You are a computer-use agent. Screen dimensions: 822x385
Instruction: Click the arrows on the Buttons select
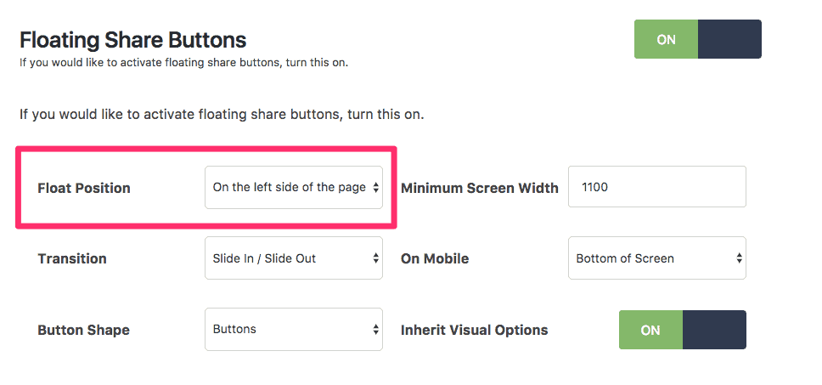pyautogui.click(x=375, y=329)
